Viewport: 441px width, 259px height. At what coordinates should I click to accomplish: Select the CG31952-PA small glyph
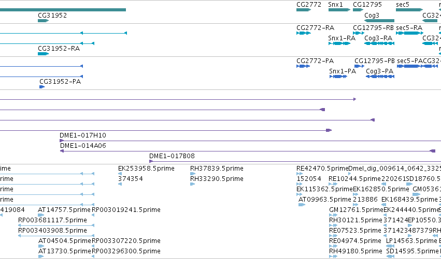point(42,87)
